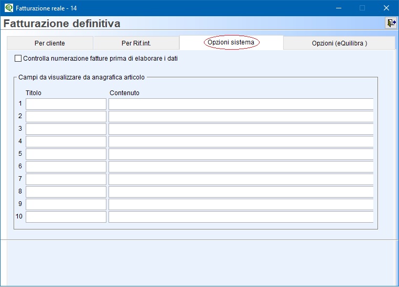
Task: Focus the Titolo field in row 2
Action: (66, 117)
